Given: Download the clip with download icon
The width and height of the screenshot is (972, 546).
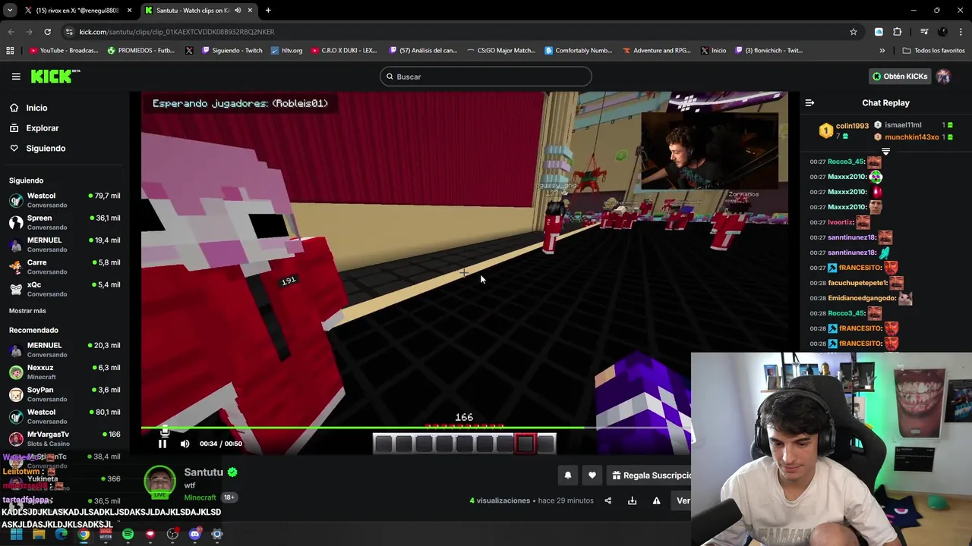Looking at the screenshot, I should click(632, 500).
